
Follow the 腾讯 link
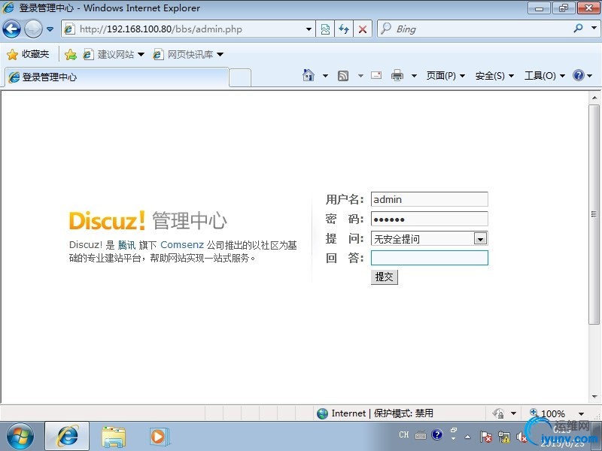[126, 245]
